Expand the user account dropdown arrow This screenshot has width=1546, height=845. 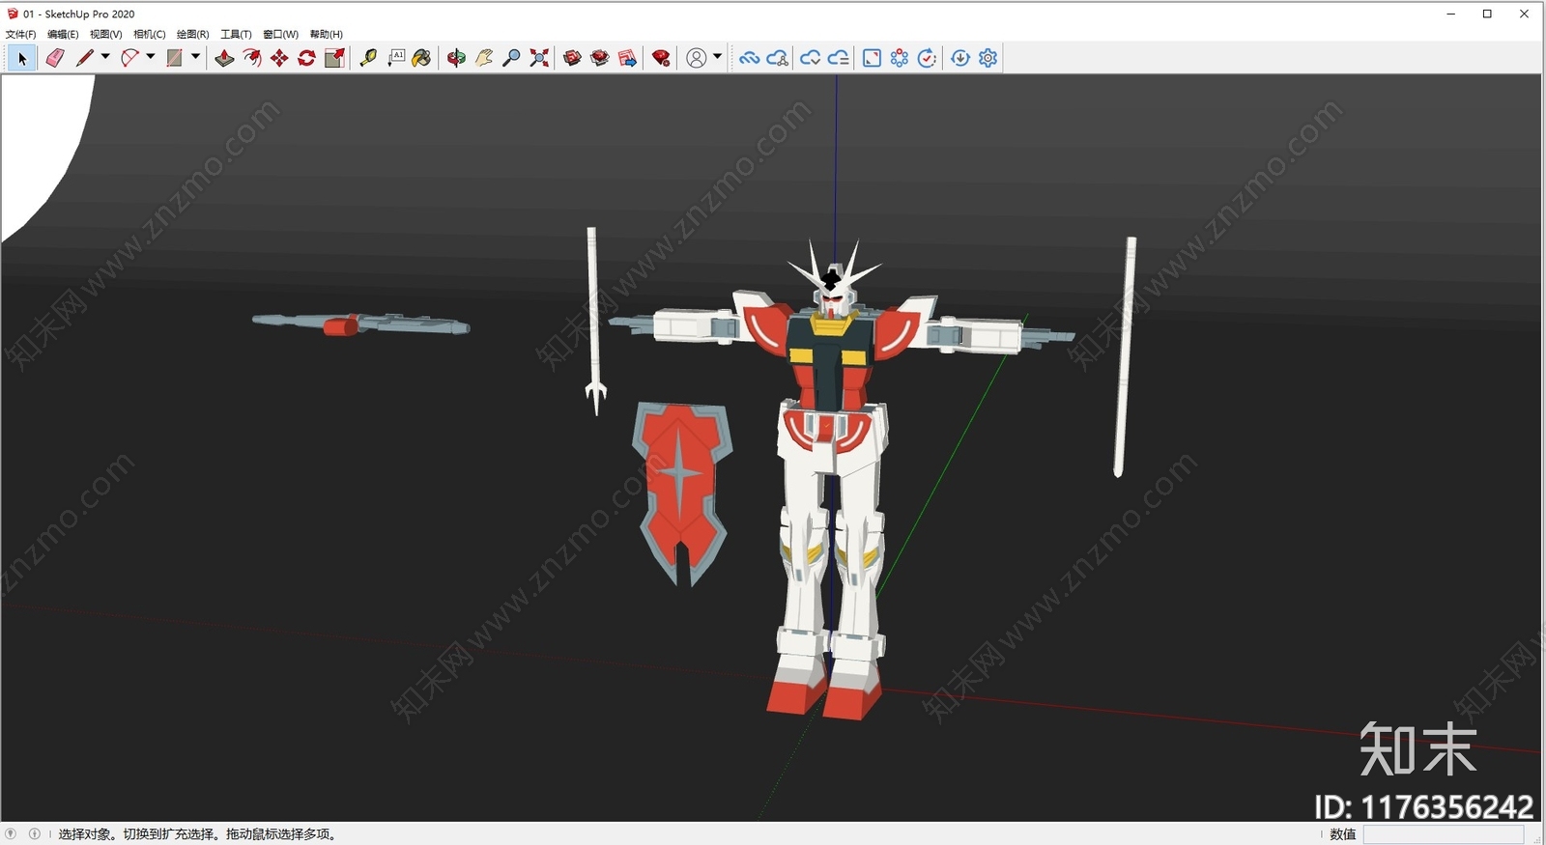pos(717,57)
